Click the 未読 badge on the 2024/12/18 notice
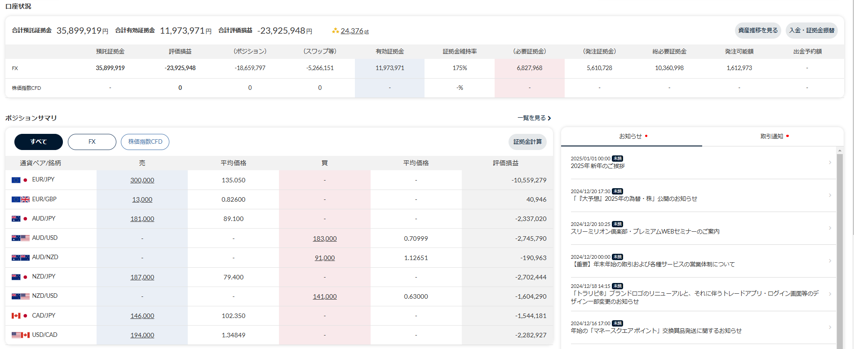This screenshot has width=854, height=349. [618, 286]
